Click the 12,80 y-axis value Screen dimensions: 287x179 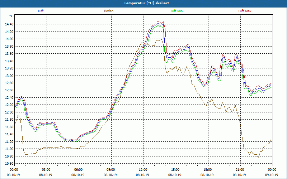[x=9, y=83]
